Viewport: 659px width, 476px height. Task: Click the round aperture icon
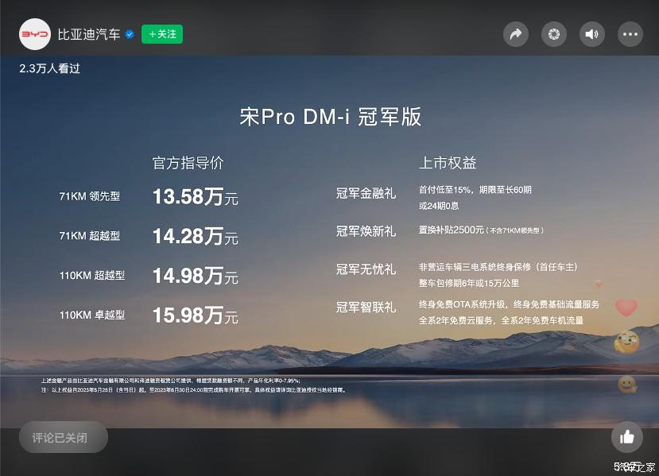click(x=554, y=34)
